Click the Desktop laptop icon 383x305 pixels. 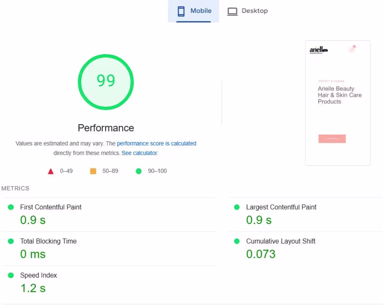click(232, 11)
